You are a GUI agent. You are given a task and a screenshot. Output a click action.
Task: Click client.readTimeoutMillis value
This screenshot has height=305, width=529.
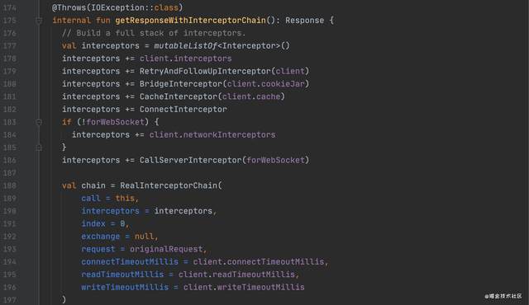click(237, 274)
